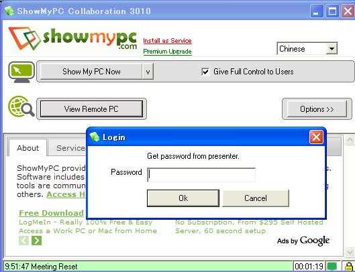The height and width of the screenshot is (272, 355).
Task: Expand the Show My PC Now arrow
Action: coord(148,72)
